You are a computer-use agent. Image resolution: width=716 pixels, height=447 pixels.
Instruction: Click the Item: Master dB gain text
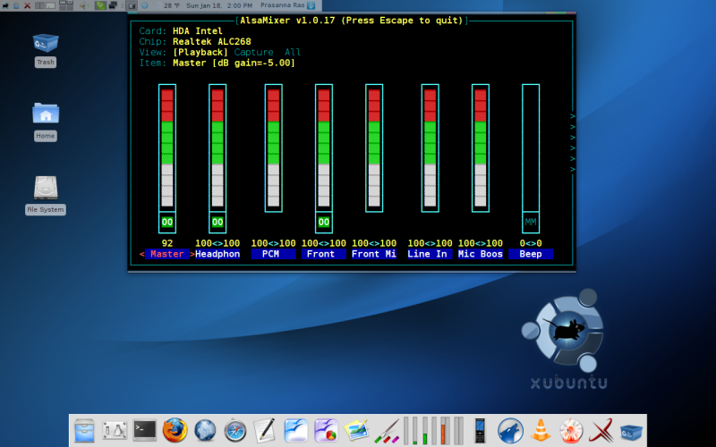pos(217,63)
